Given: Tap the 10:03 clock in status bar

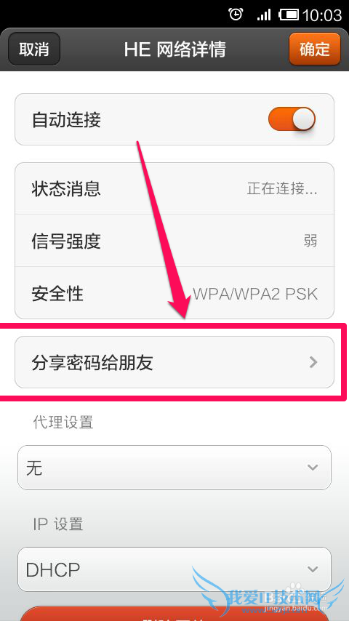Looking at the screenshot, I should [321, 15].
